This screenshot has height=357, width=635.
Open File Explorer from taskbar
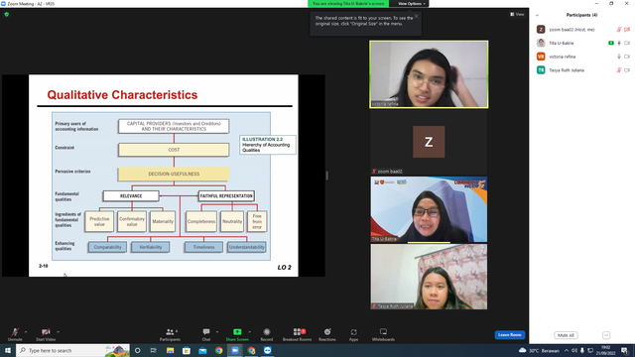pyautogui.click(x=170, y=350)
